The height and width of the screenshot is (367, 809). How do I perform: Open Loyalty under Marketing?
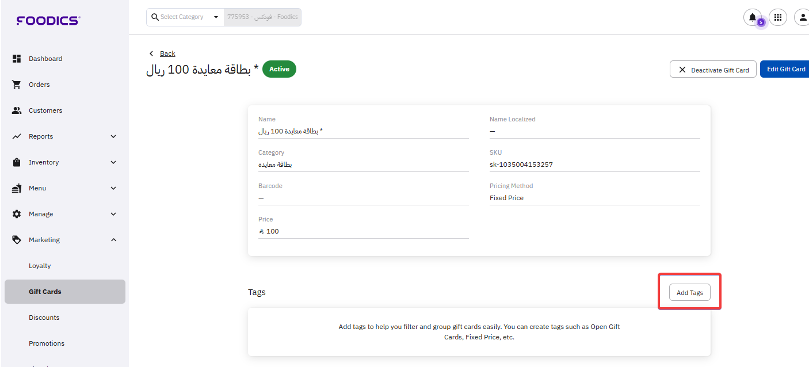[40, 266]
